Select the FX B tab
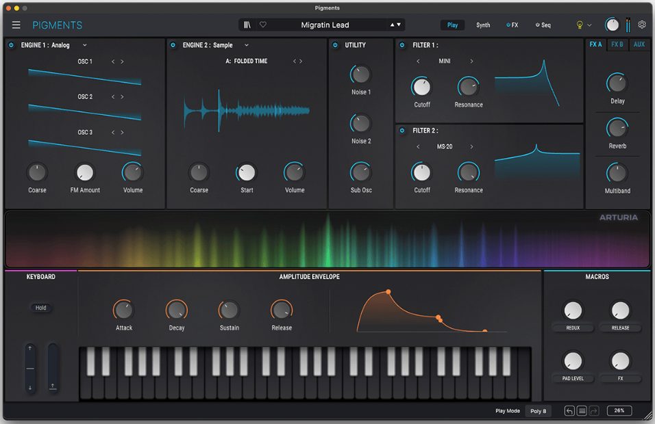The height and width of the screenshot is (424, 655). point(617,44)
